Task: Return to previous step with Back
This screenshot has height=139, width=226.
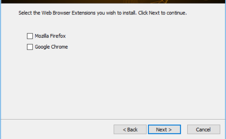Action: 130,130
